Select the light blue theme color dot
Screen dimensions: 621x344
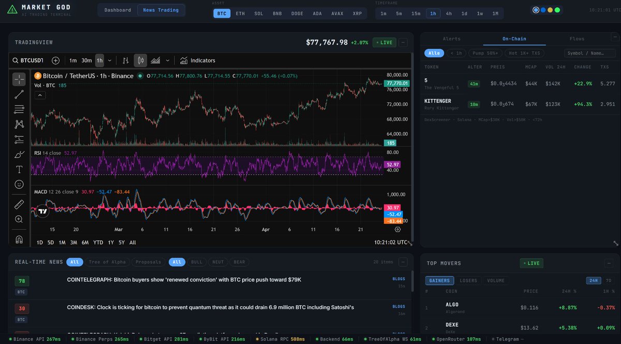(x=536, y=10)
